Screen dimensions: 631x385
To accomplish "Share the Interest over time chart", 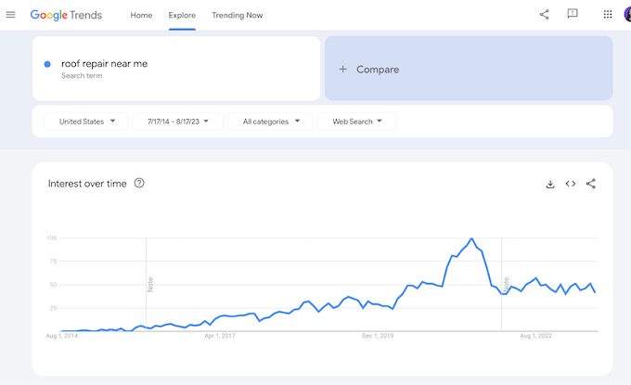I will coord(591,184).
